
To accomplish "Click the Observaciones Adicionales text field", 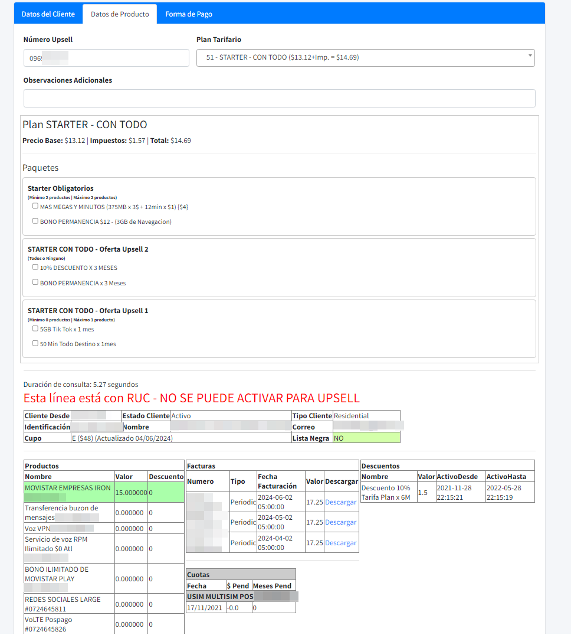I will point(279,99).
